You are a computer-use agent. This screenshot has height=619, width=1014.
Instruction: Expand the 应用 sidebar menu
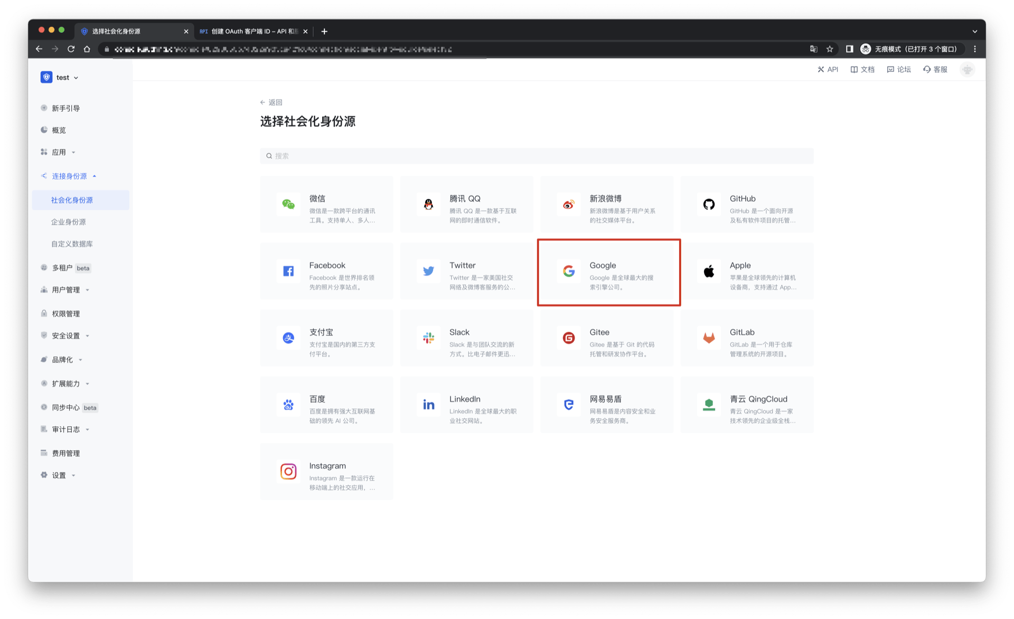pos(59,152)
